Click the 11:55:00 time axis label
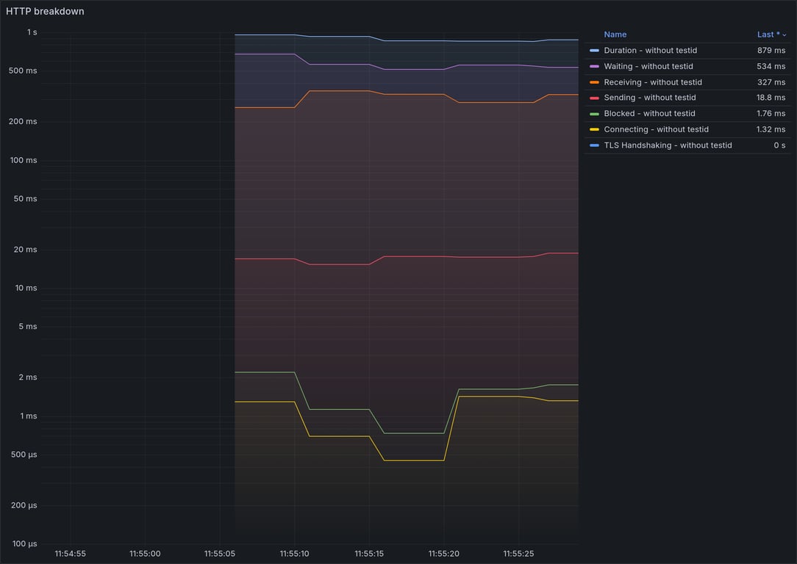Viewport: 797px width, 564px height. 145,553
